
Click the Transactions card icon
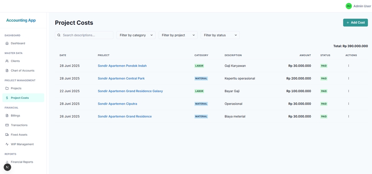pyautogui.click(x=7, y=125)
